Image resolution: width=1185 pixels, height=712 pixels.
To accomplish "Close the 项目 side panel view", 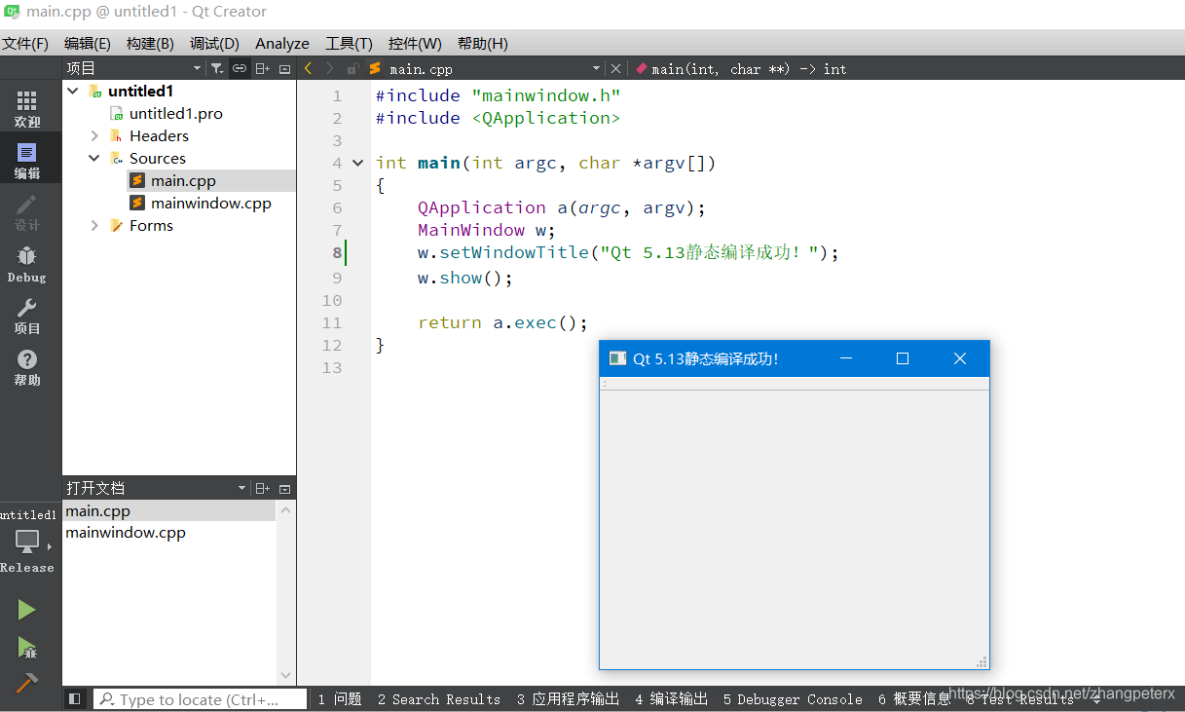I will coord(284,68).
